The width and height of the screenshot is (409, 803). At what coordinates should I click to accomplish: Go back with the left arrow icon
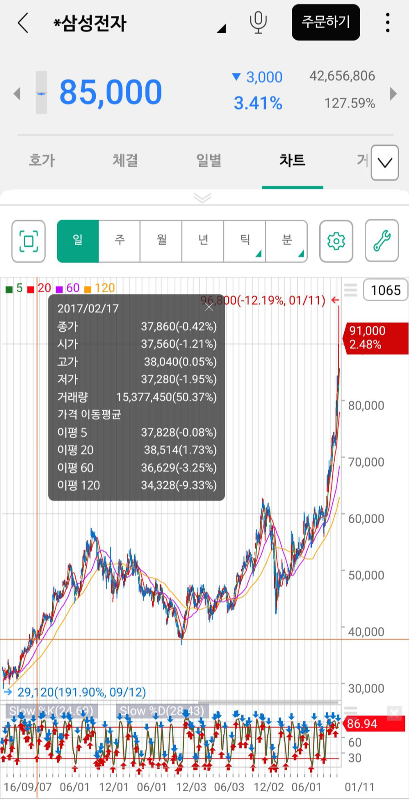23,22
